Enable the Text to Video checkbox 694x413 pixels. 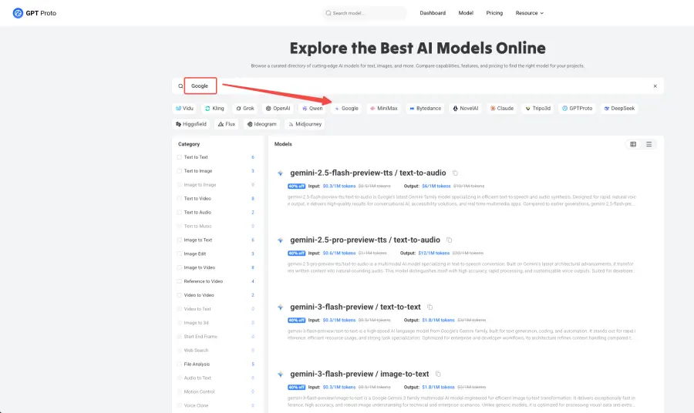(179, 199)
